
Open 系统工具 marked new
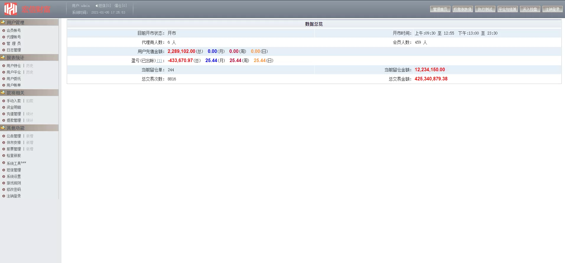(16, 163)
